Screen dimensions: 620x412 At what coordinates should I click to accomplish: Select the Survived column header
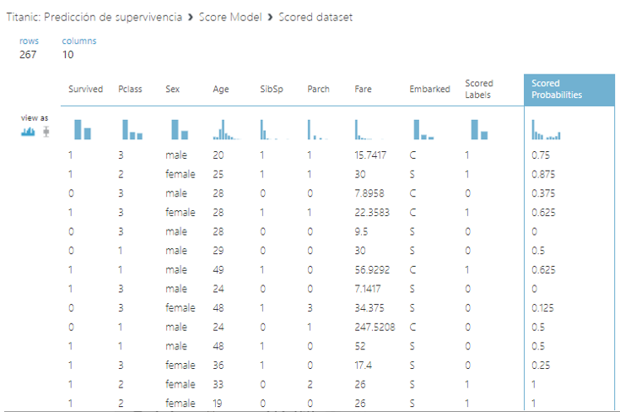click(x=85, y=89)
